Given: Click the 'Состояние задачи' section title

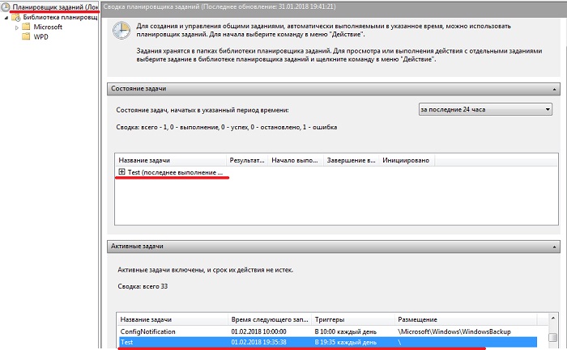Looking at the screenshot, I should (139, 88).
